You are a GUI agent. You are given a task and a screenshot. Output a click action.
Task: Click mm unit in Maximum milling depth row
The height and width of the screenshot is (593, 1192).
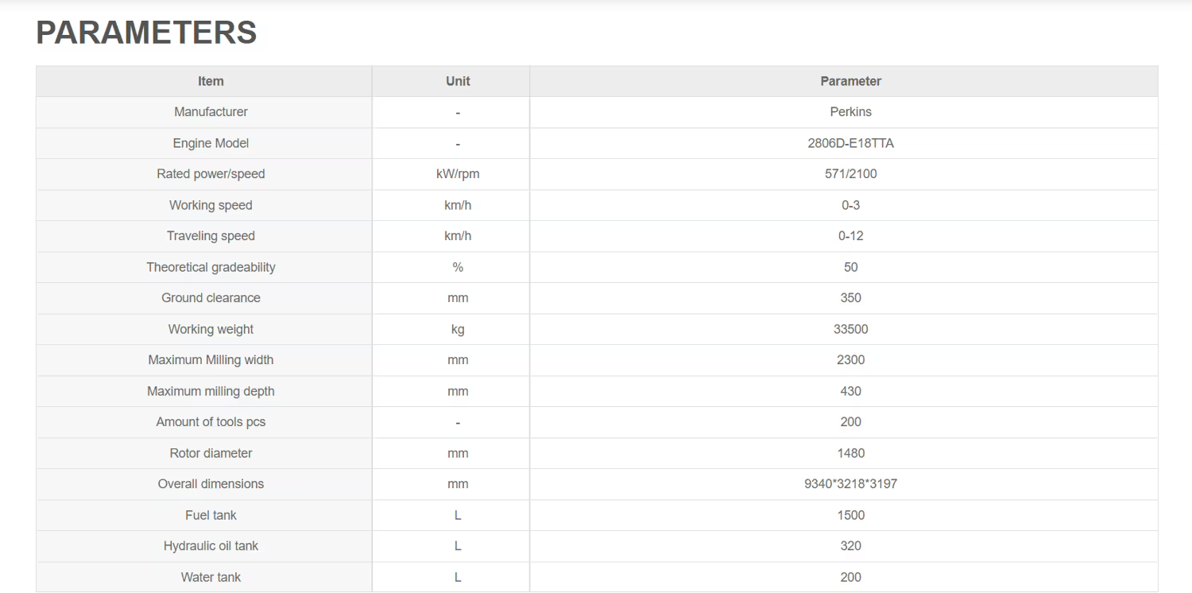[x=458, y=391]
